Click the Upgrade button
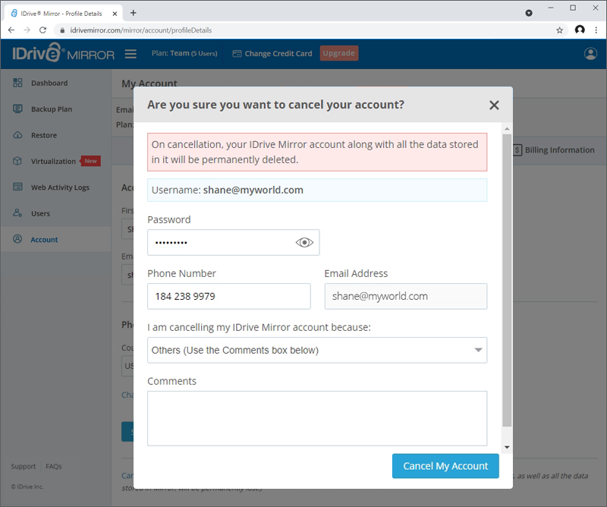This screenshot has height=507, width=607. tap(338, 53)
